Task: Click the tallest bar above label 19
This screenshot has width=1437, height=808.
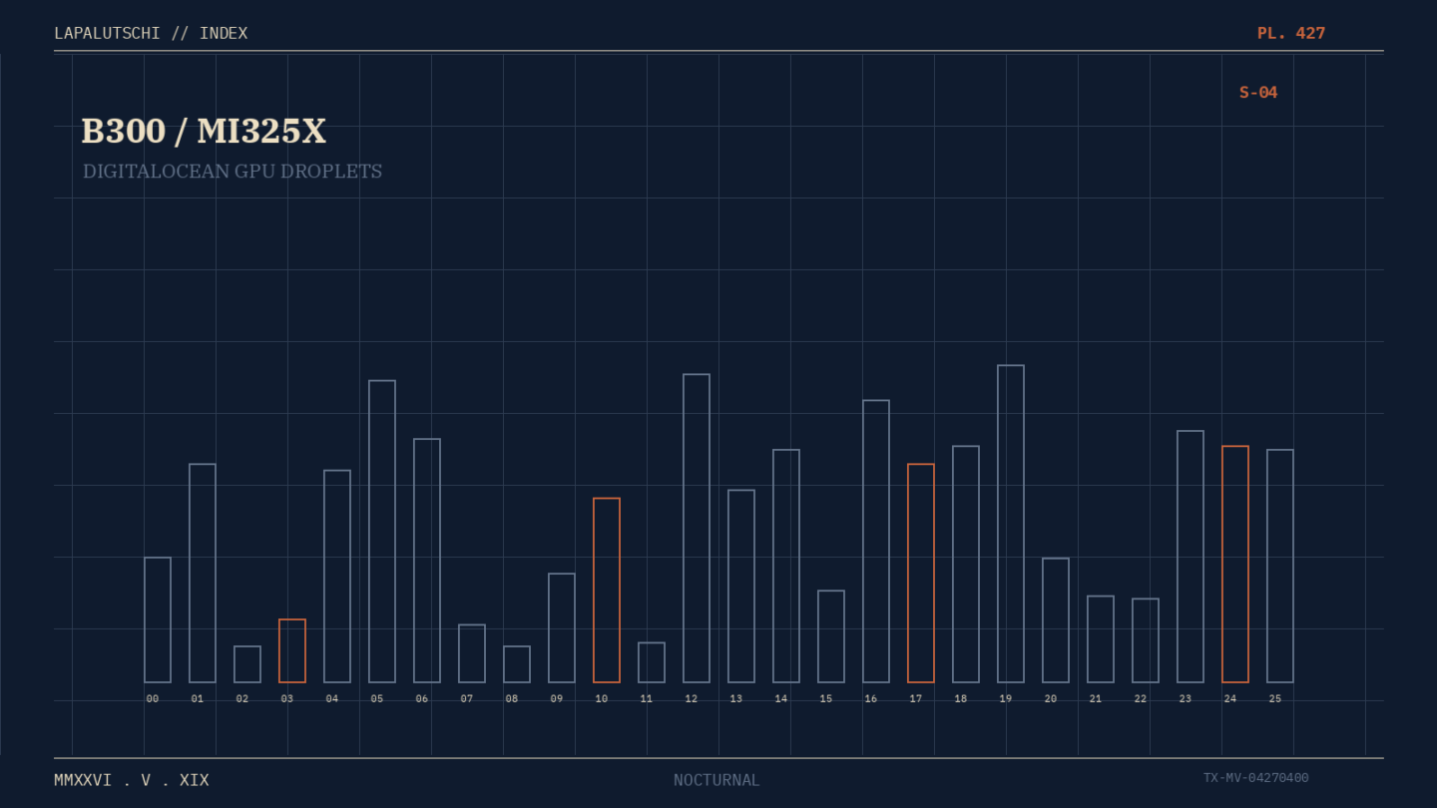Action: click(1011, 524)
